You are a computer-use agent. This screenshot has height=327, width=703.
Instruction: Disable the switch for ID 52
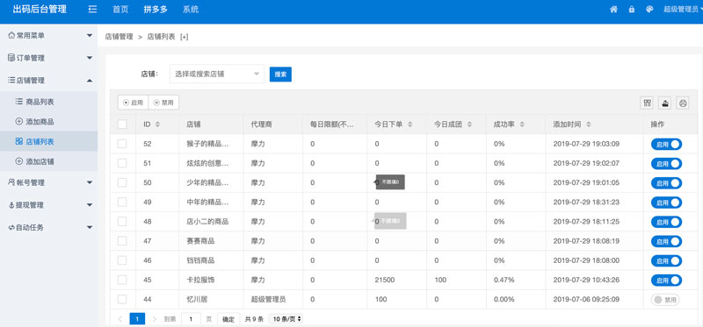click(666, 144)
